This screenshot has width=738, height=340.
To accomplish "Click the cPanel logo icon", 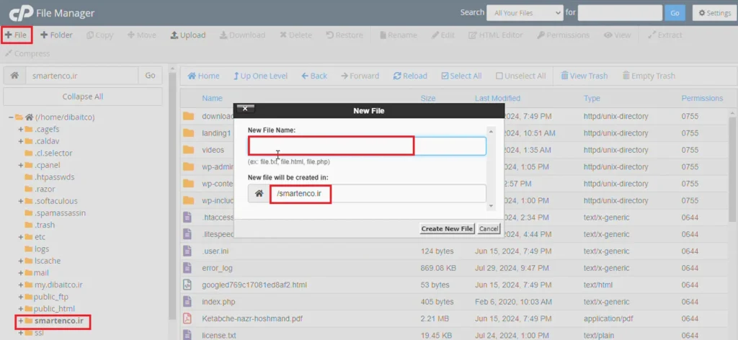I will coord(21,13).
